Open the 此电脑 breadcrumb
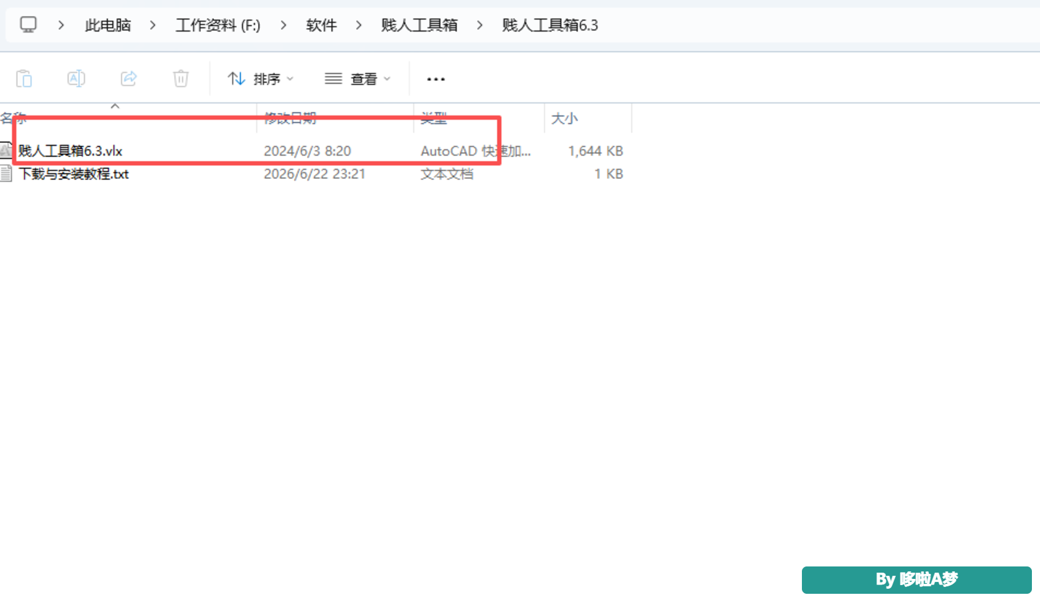The height and width of the screenshot is (600, 1040). point(108,25)
